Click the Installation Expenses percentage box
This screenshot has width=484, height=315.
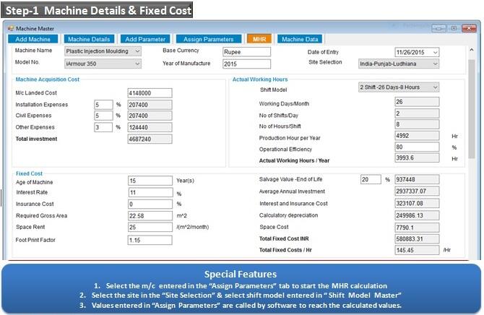click(103, 105)
